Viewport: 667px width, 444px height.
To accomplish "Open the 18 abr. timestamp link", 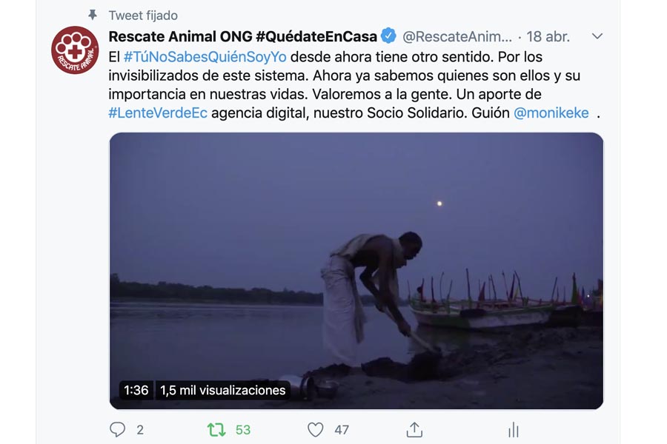I will tap(548, 37).
